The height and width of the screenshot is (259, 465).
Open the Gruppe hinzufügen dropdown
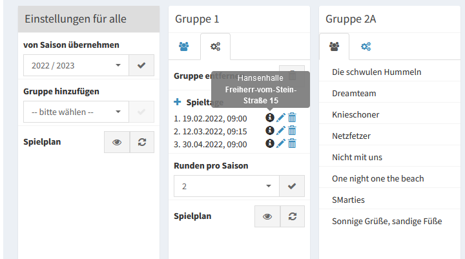pos(76,112)
